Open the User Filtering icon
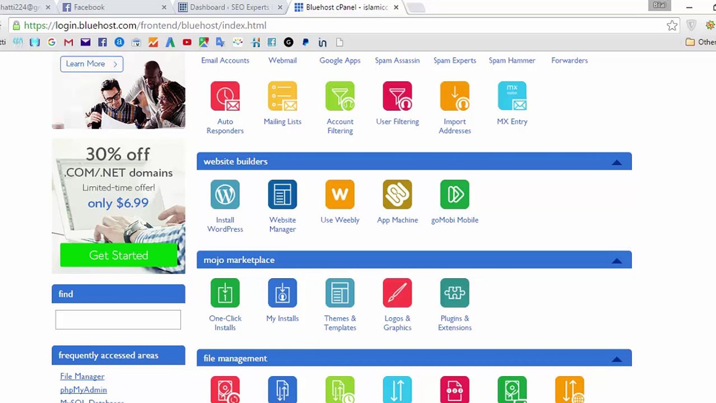Viewport: 716px width, 403px height. click(397, 96)
